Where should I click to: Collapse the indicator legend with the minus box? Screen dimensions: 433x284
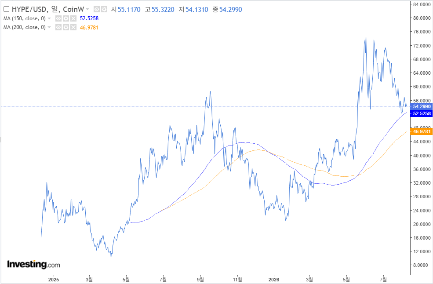6,9
